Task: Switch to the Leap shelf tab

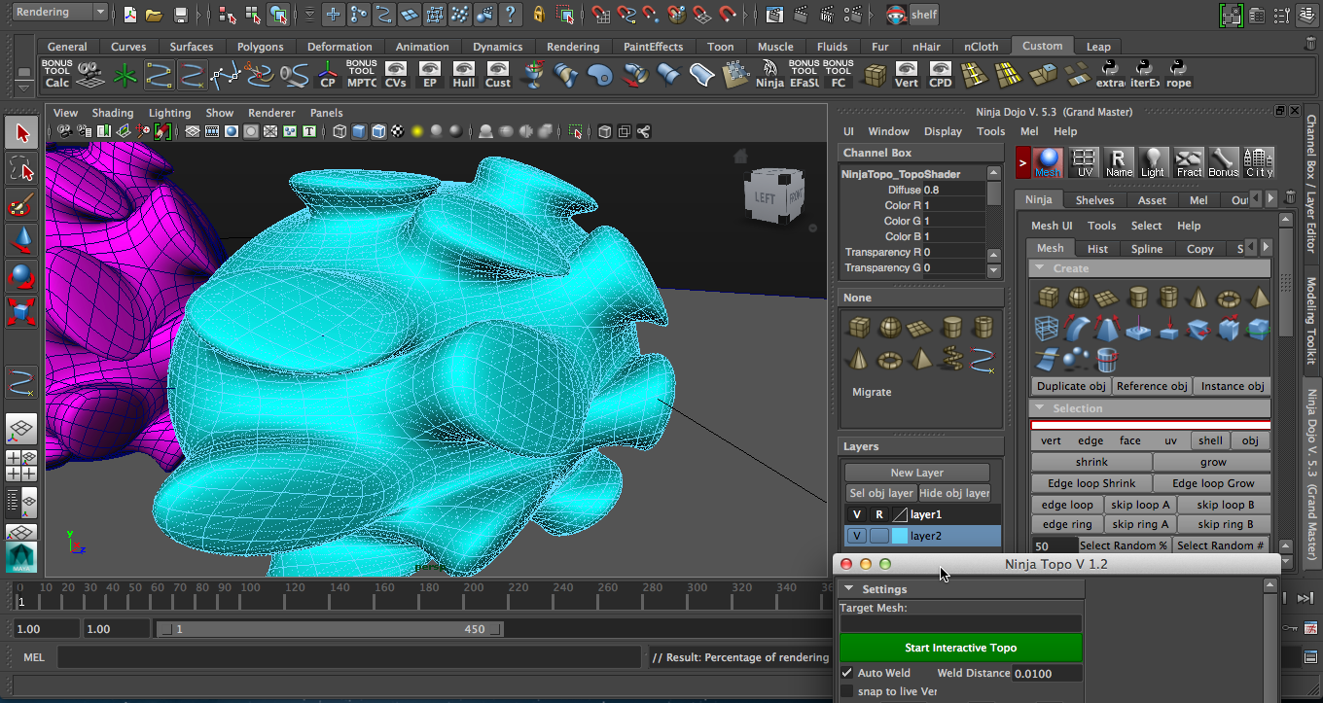Action: (1098, 47)
